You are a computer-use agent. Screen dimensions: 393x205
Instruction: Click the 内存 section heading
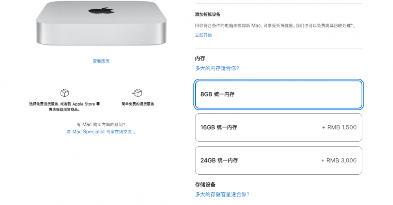(x=200, y=59)
